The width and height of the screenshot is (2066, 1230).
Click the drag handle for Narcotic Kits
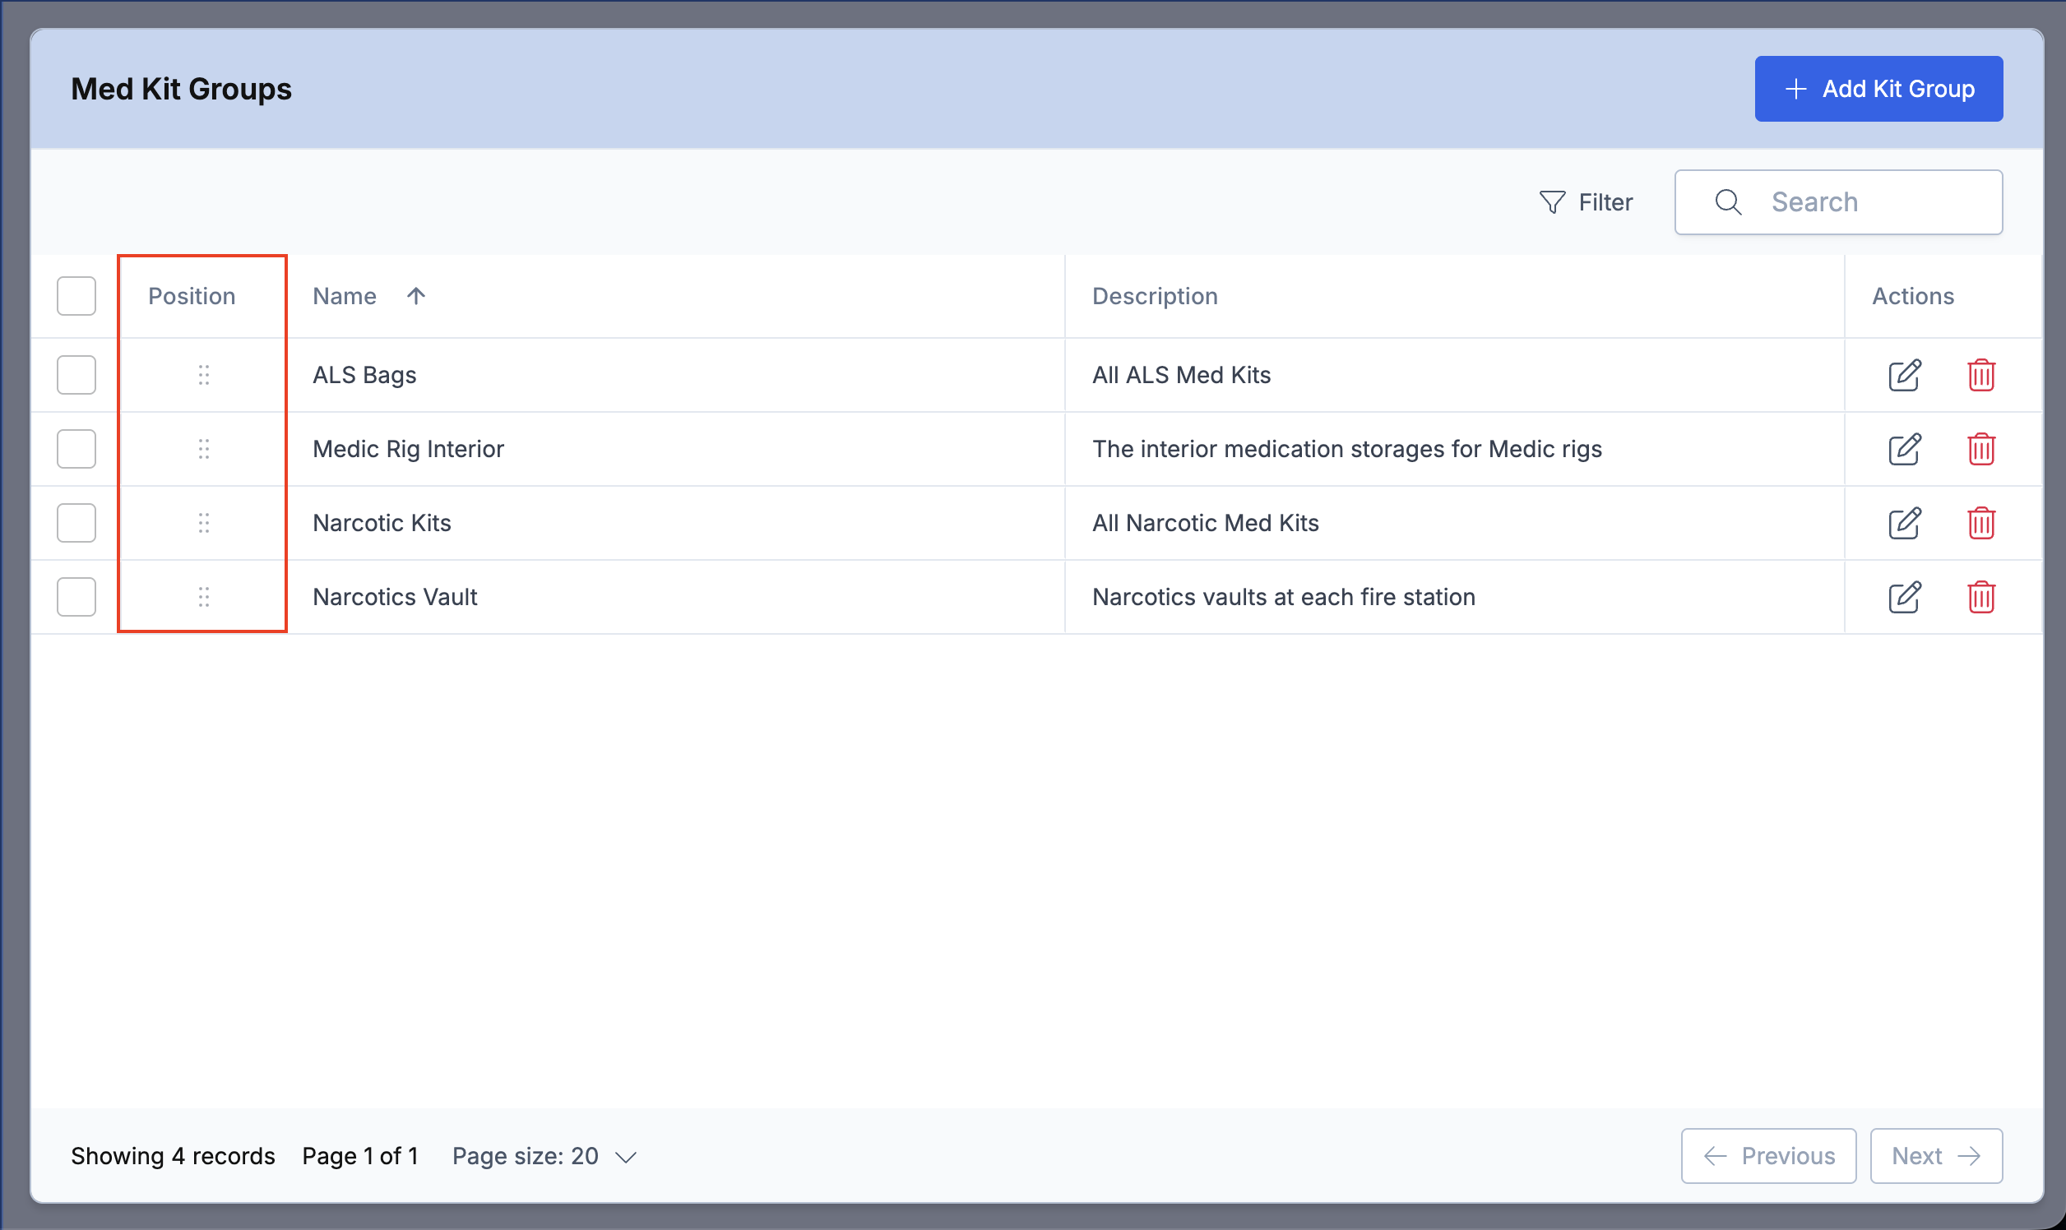[x=204, y=523]
